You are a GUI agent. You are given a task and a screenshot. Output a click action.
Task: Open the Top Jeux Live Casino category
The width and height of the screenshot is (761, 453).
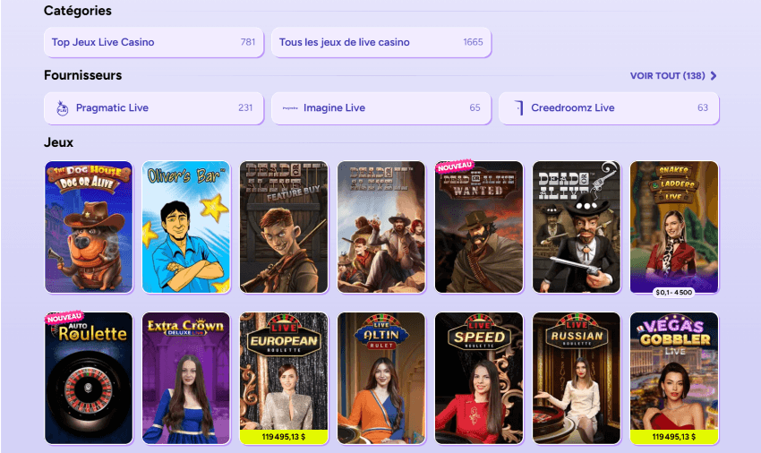[153, 42]
